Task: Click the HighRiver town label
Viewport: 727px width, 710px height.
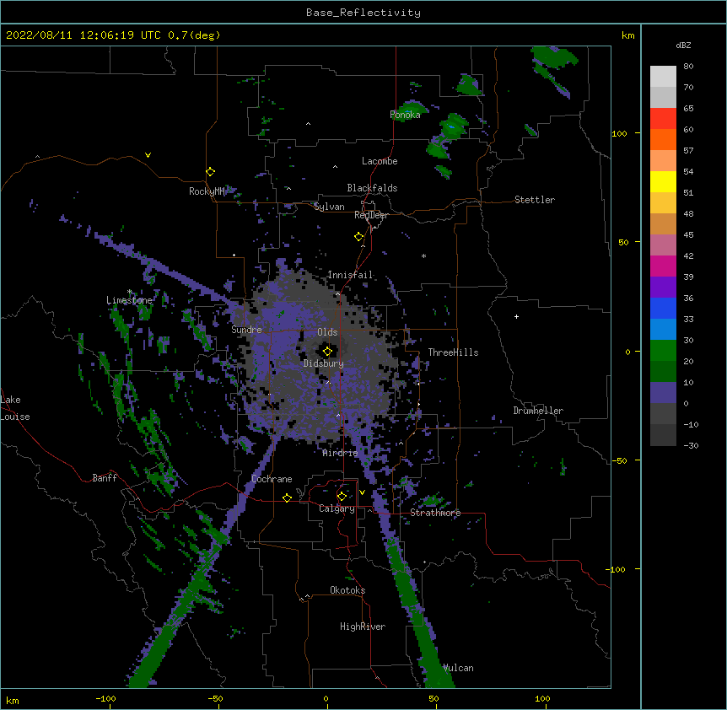Action: pos(363,627)
